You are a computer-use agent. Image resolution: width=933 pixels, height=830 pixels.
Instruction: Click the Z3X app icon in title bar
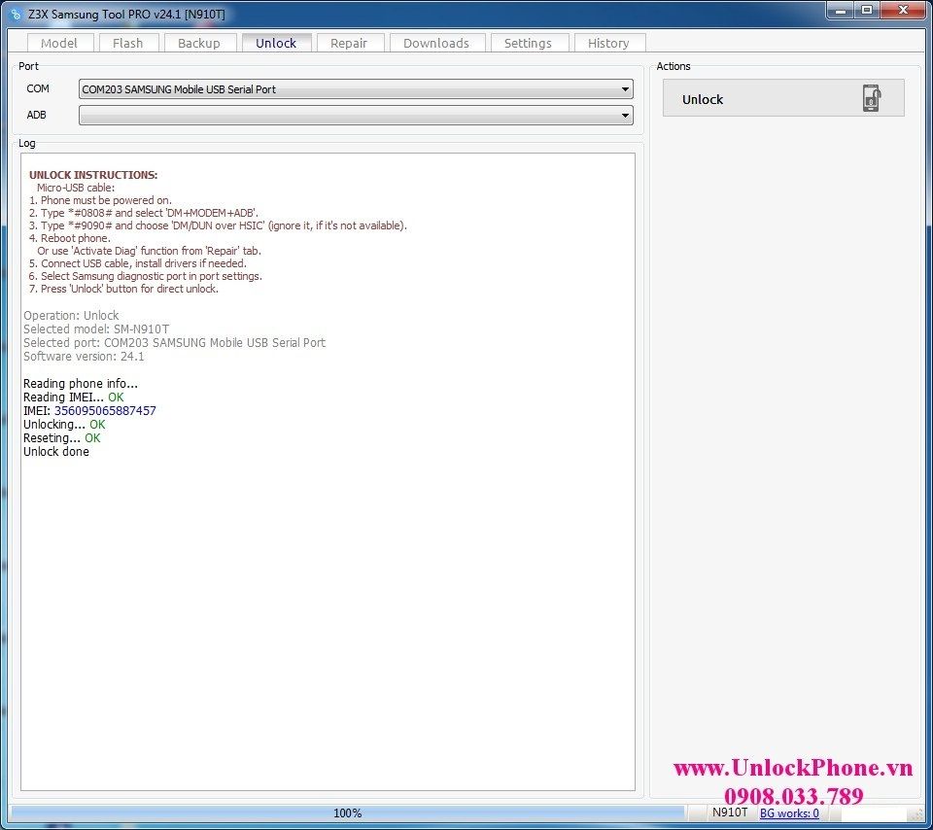[x=15, y=14]
